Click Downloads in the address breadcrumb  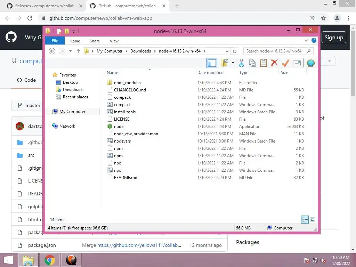coord(140,51)
